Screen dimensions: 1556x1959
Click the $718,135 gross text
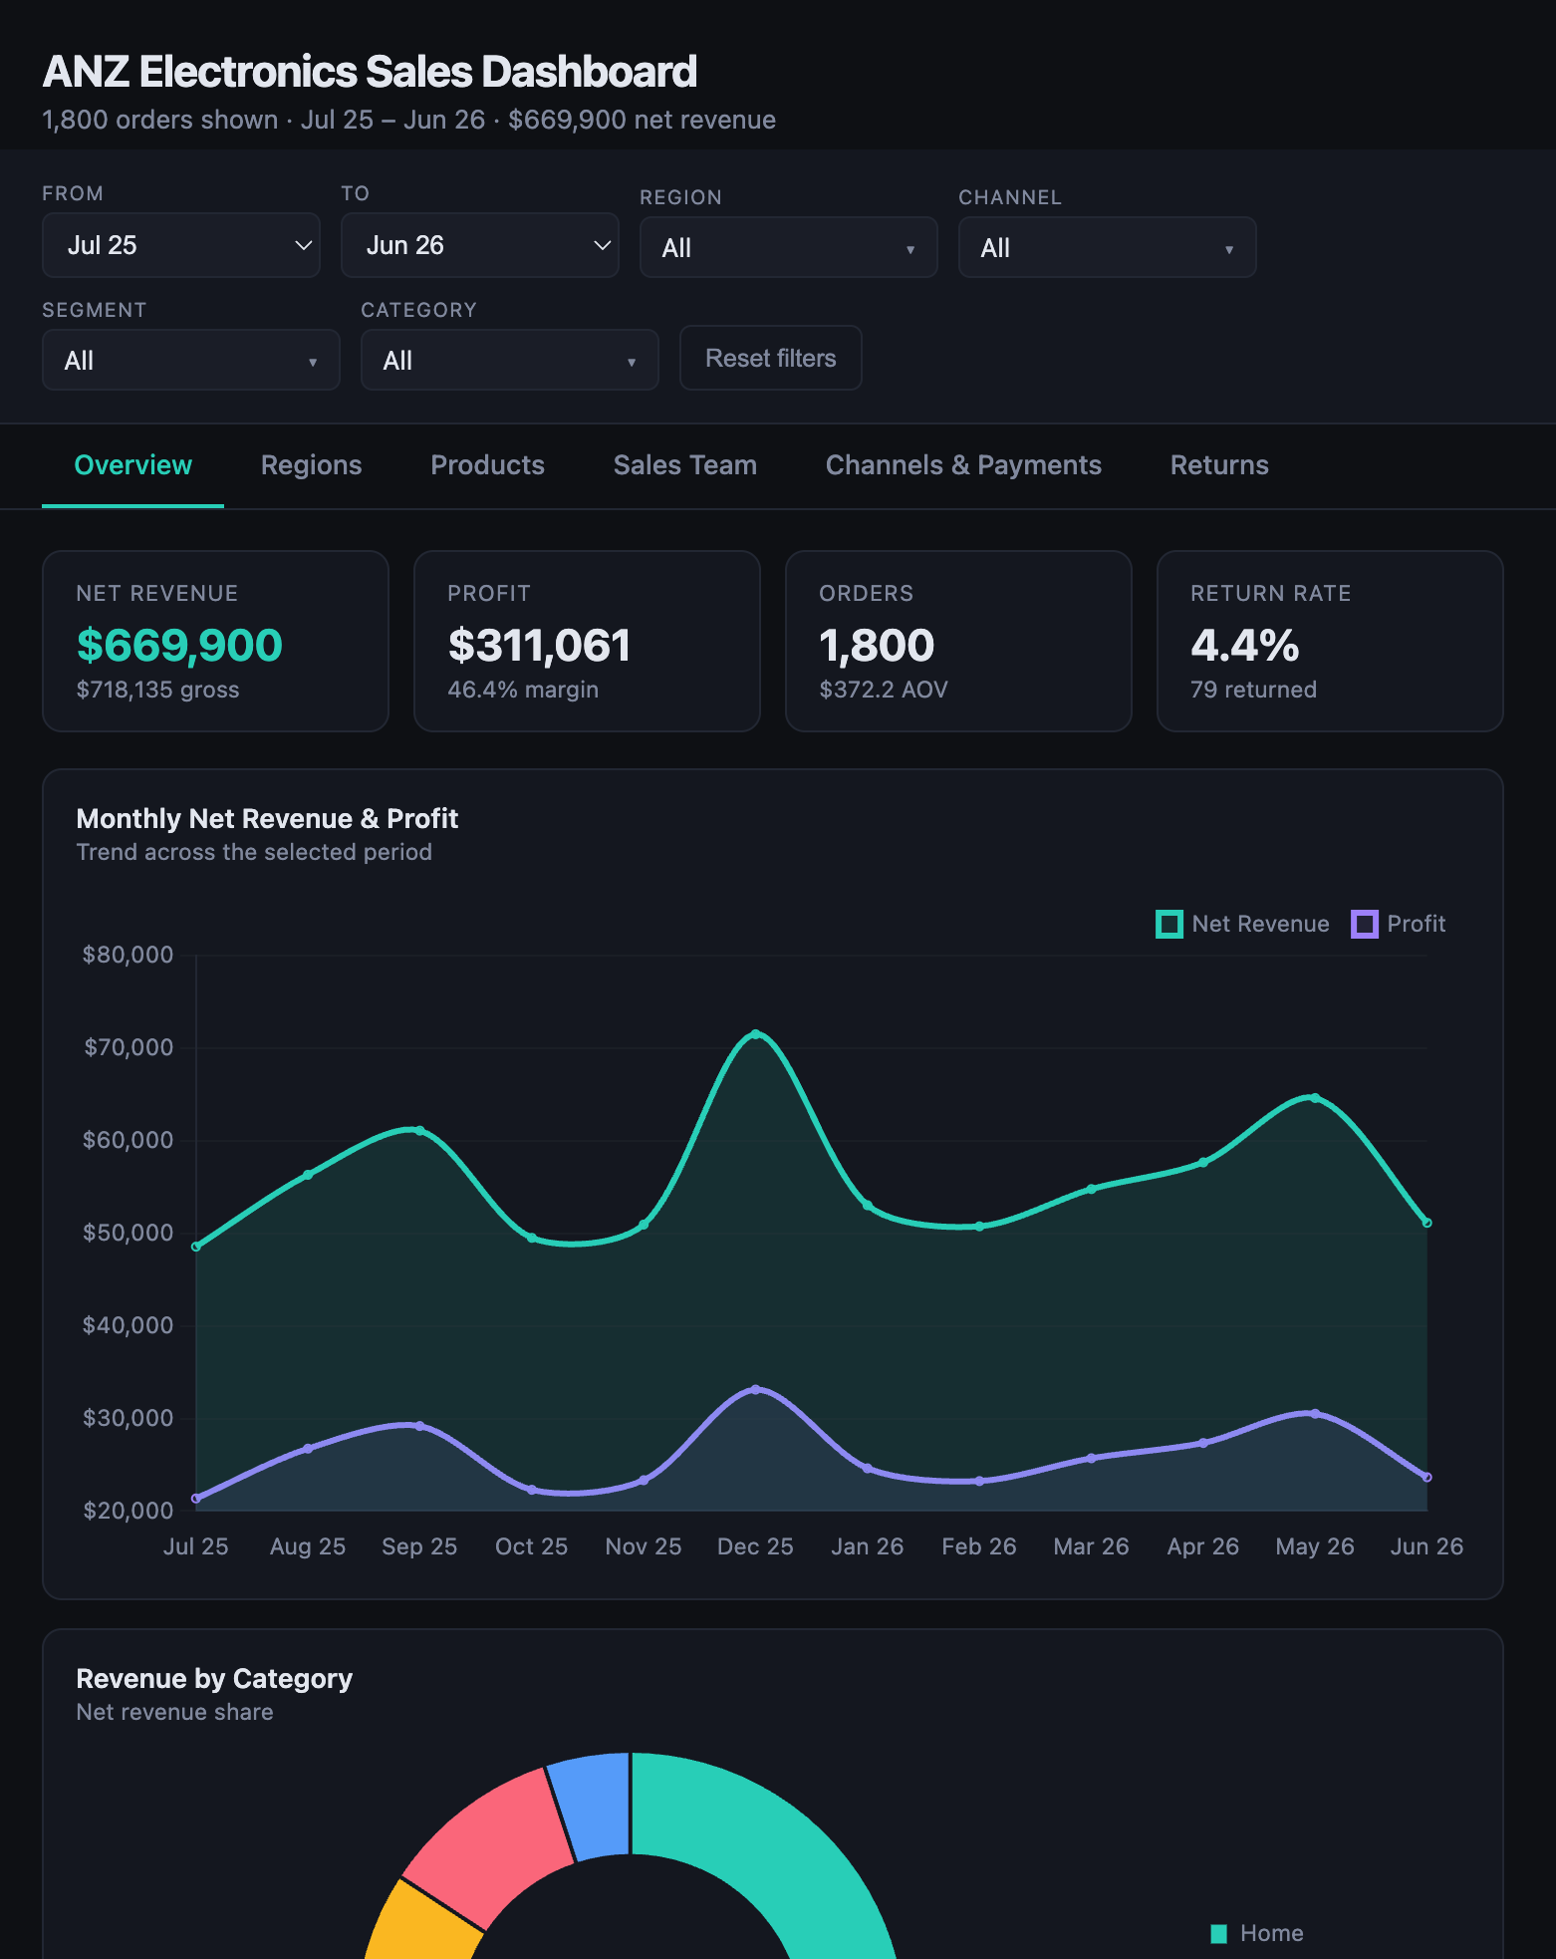157,690
